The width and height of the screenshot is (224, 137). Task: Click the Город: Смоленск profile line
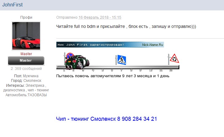26,81
